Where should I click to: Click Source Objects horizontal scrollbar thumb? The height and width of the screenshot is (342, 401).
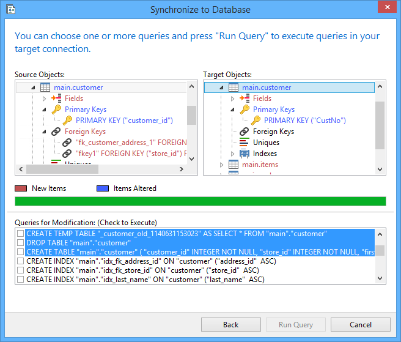click(x=62, y=169)
